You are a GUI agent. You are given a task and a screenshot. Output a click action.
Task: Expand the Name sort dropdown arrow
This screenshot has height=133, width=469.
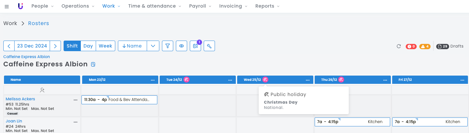[153, 46]
